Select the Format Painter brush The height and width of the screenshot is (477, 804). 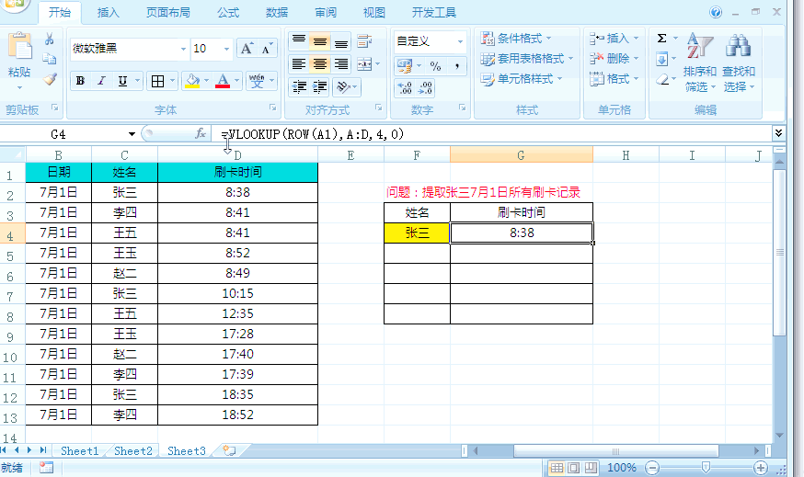click(x=50, y=79)
